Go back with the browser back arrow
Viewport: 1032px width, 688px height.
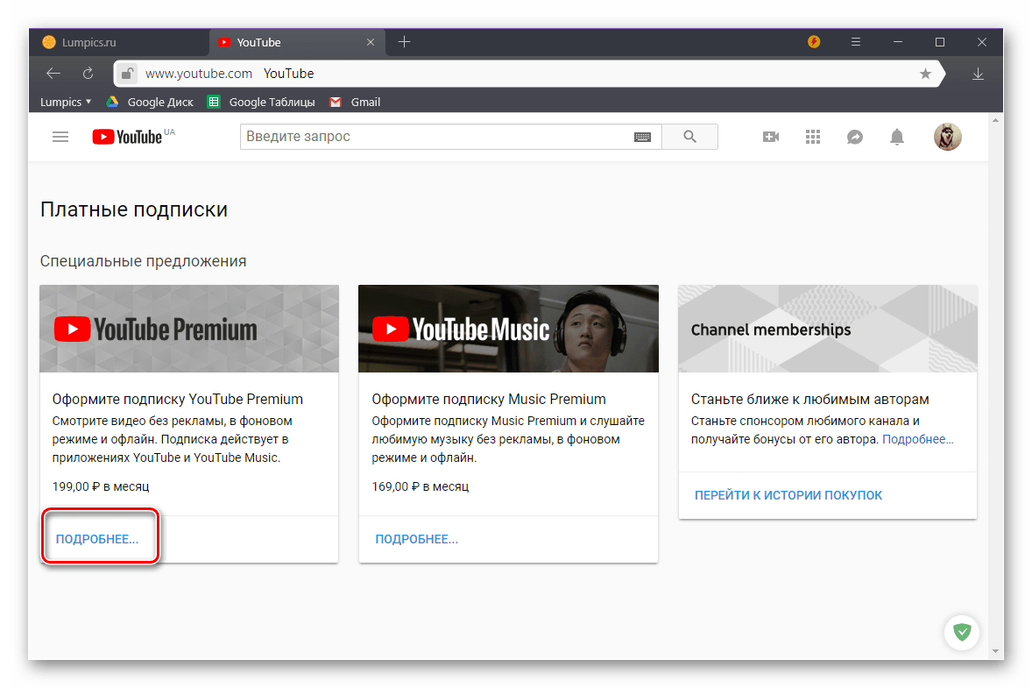pos(53,74)
